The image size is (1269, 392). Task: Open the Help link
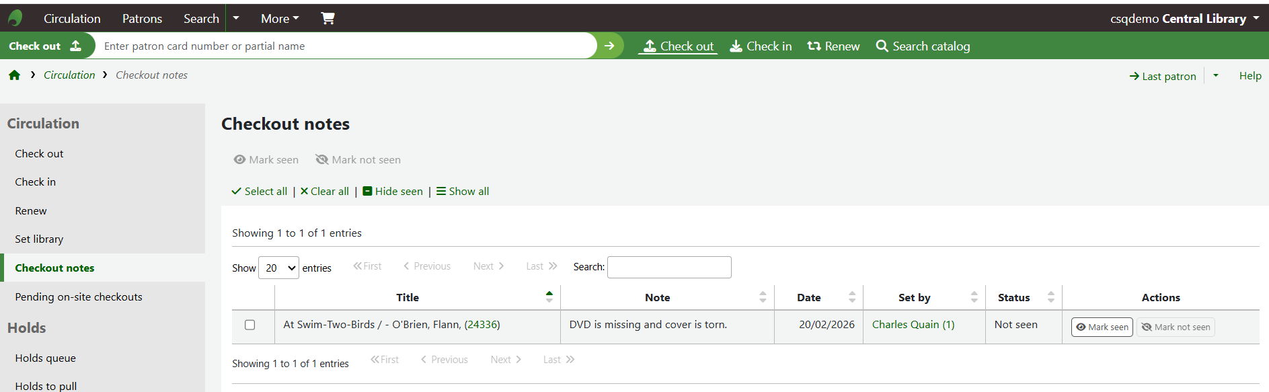tap(1250, 75)
